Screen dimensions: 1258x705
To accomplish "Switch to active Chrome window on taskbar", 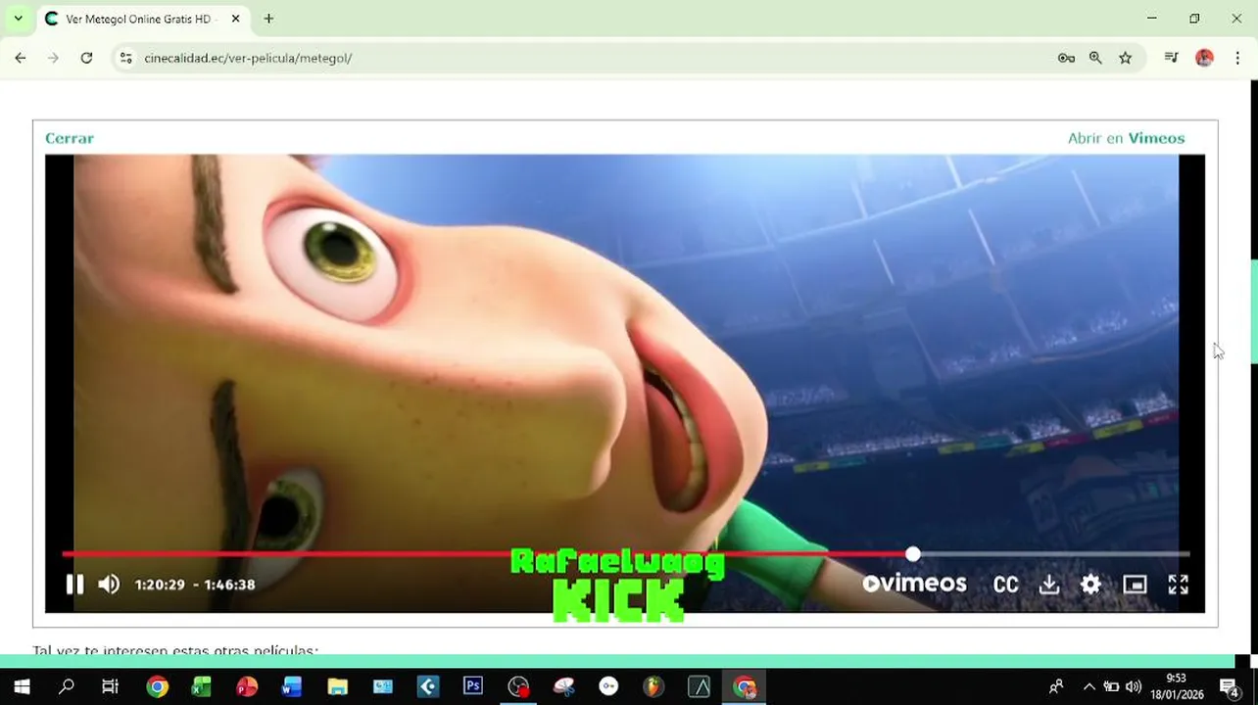I will (x=745, y=686).
